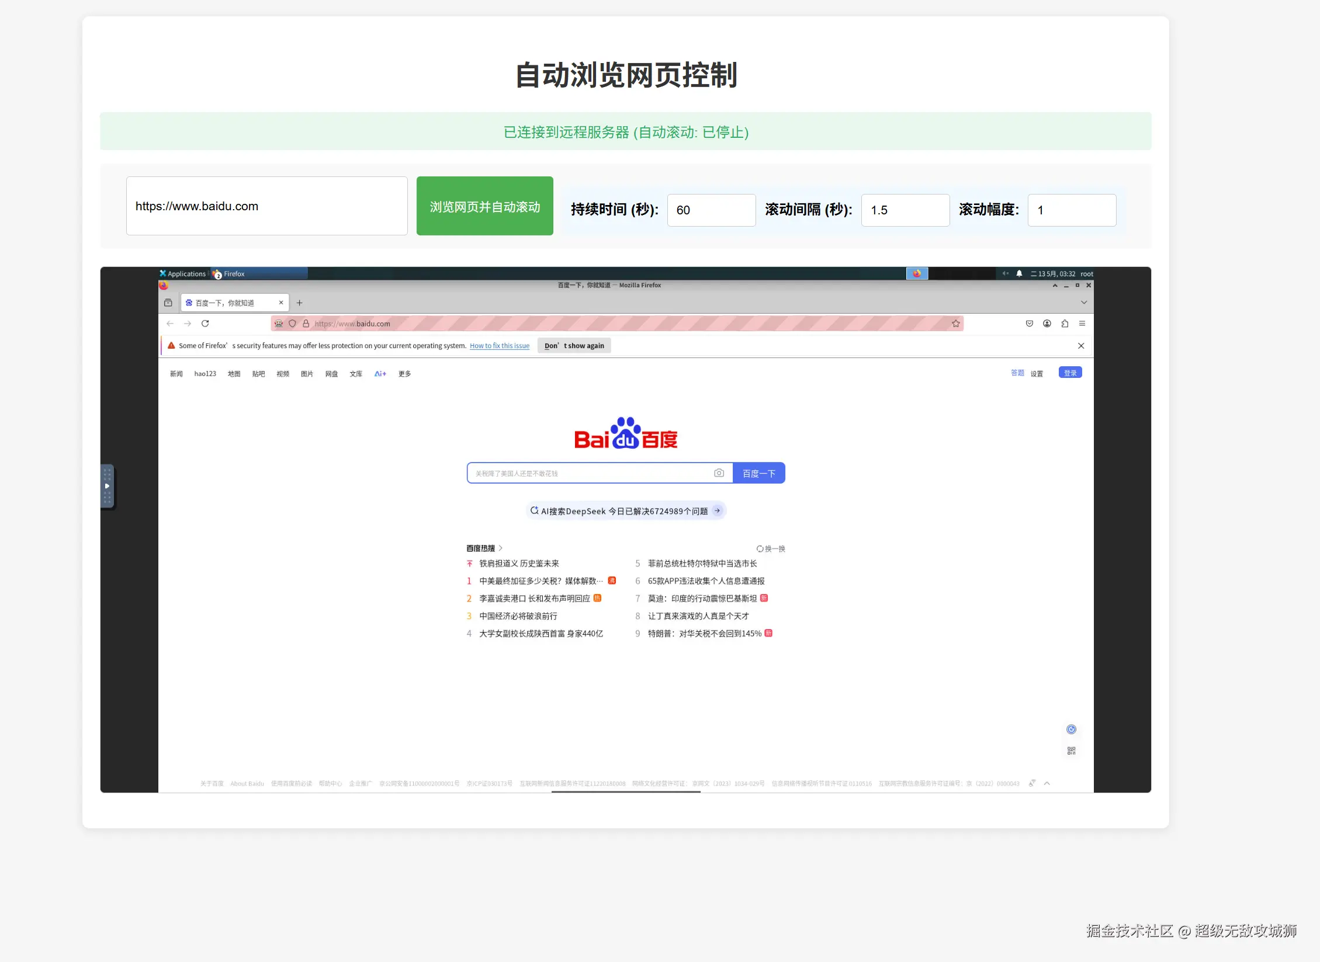
Task: Click the Save to Pocket icon
Action: pyautogui.click(x=1030, y=324)
